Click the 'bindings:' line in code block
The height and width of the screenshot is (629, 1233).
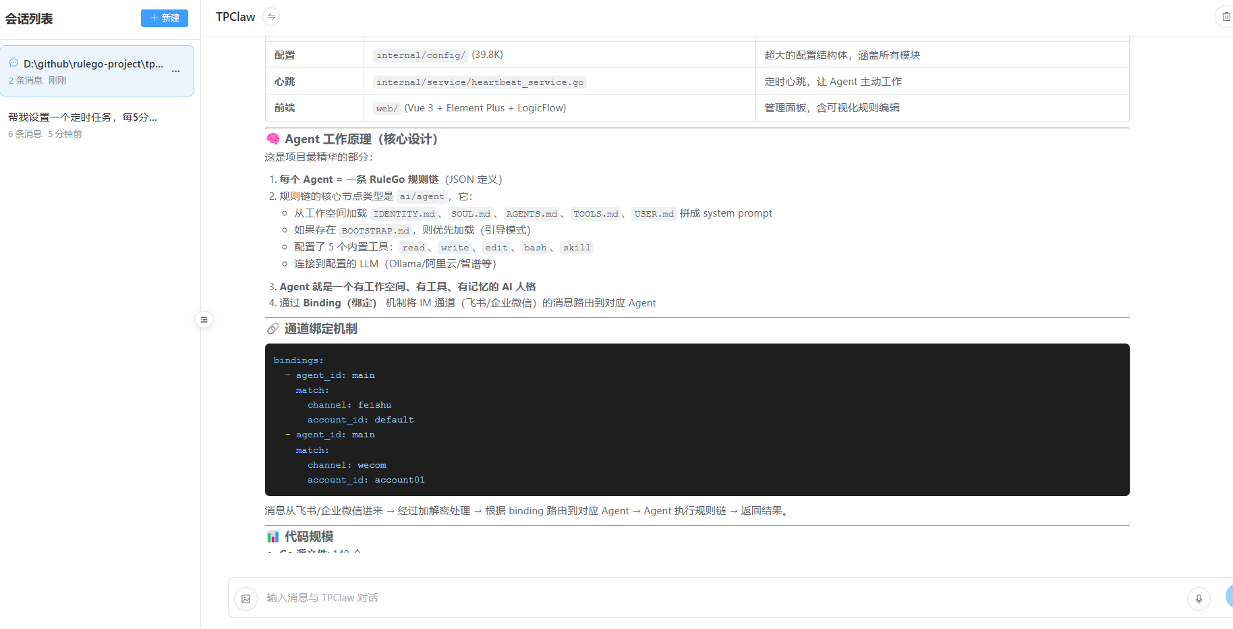298,360
